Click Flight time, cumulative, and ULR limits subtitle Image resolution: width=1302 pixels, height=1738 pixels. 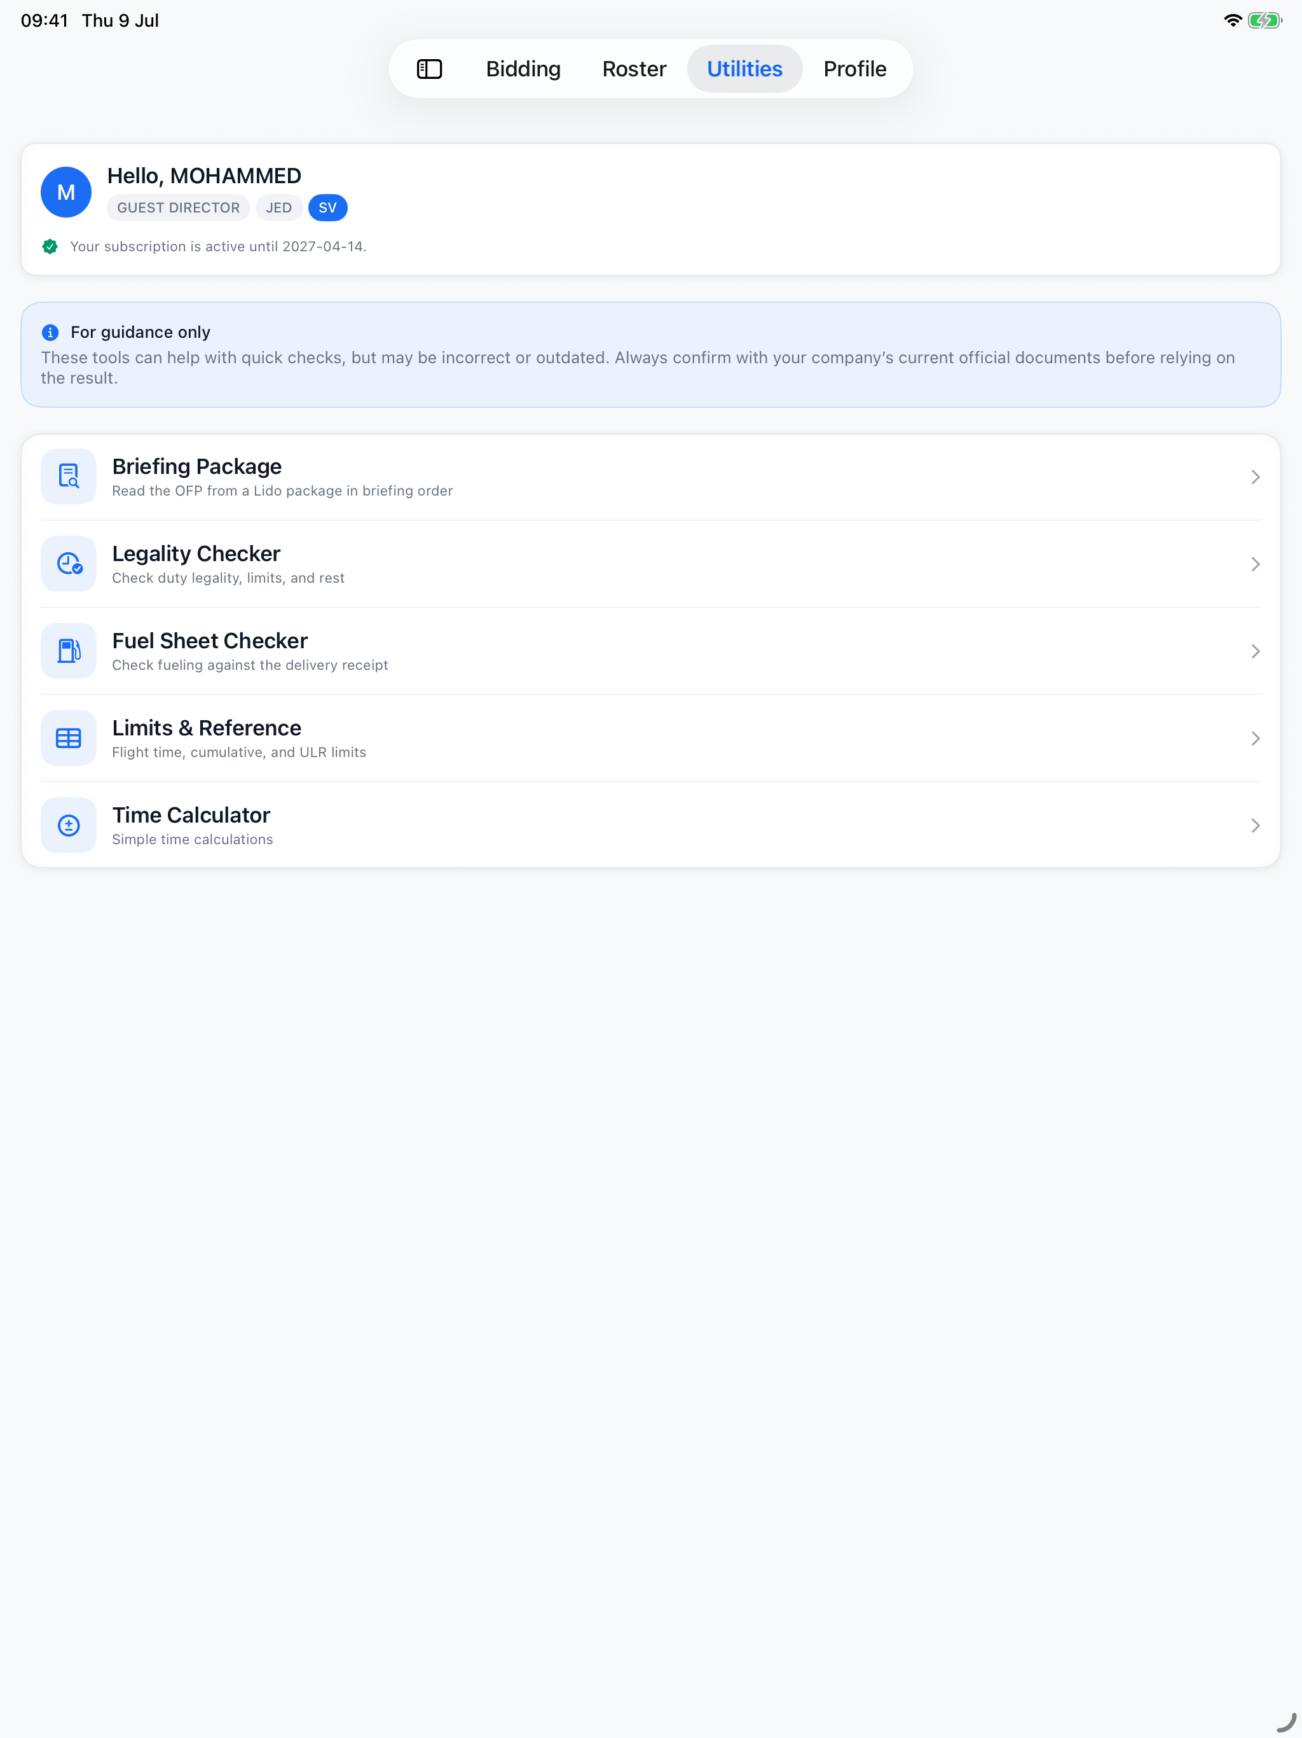tap(239, 753)
